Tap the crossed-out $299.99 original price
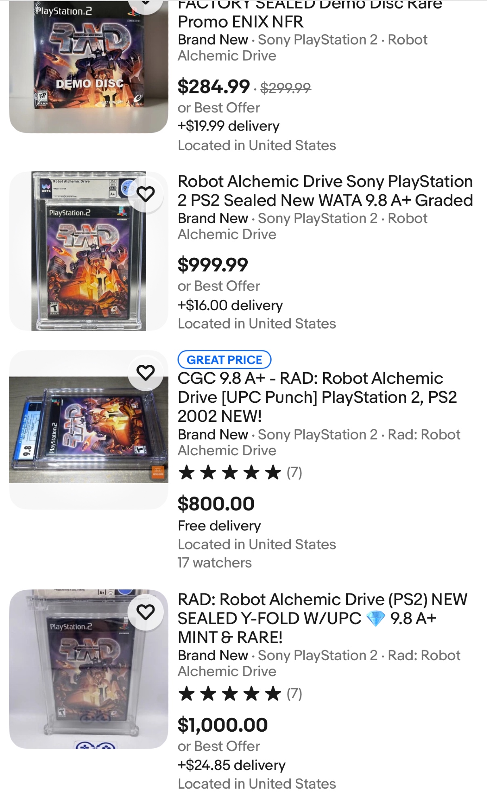Screen dimensions: 487x808 click(x=286, y=88)
